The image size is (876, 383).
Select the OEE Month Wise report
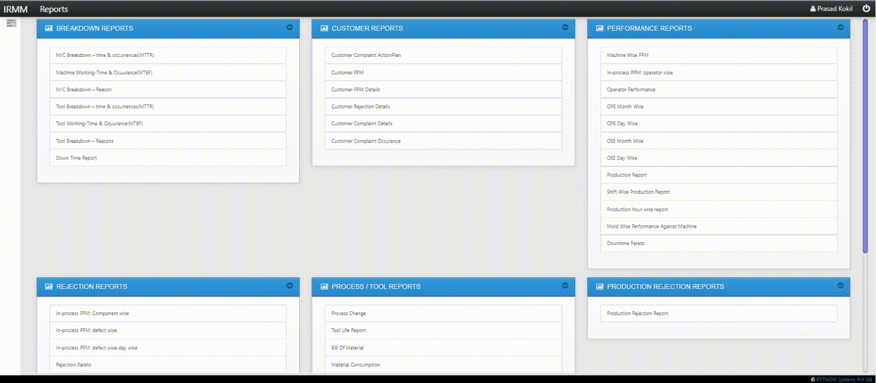[x=624, y=141]
